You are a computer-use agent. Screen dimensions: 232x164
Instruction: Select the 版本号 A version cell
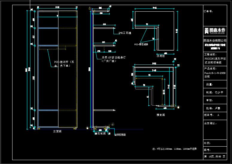pyautogui.click(x=215, y=115)
